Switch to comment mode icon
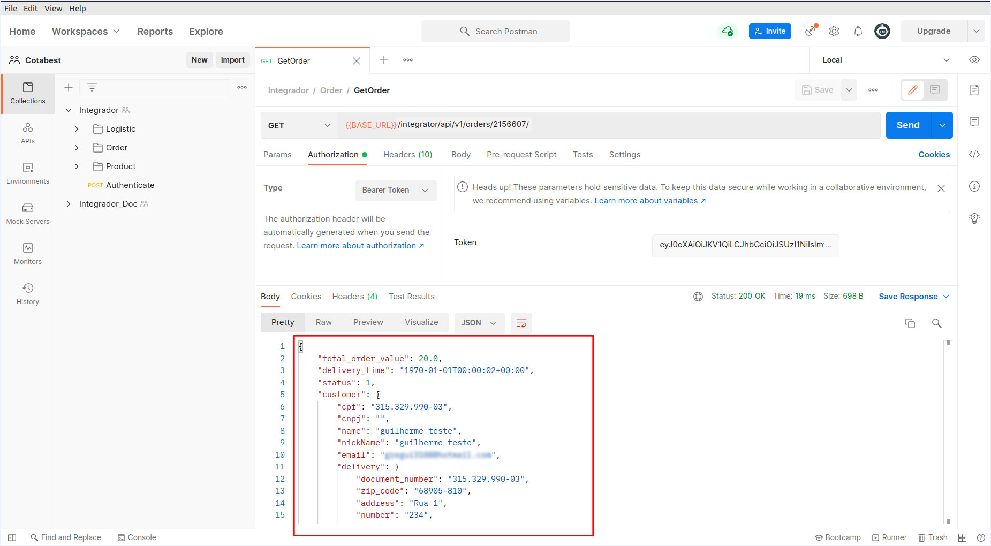The width and height of the screenshot is (991, 546). tap(935, 90)
